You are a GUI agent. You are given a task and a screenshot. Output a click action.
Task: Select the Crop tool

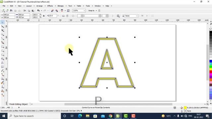tap(2, 30)
